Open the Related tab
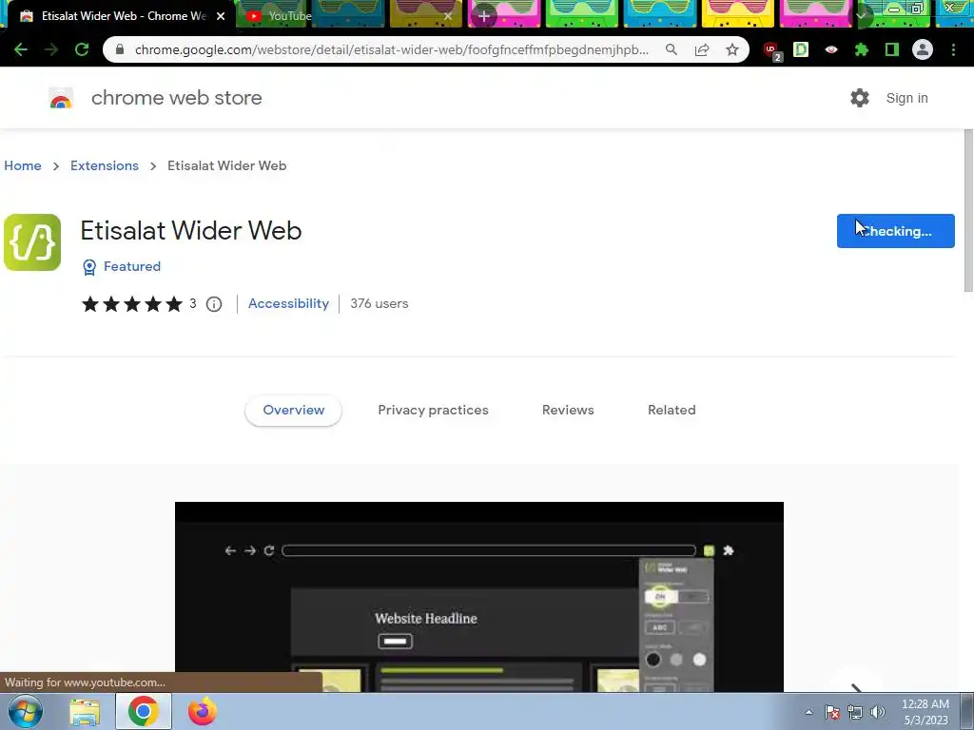The image size is (974, 730). (672, 411)
